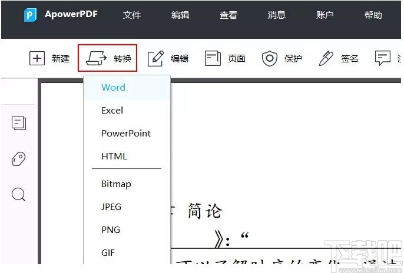Screen dimensions: 404x273
Task: Choose HTML conversion option
Action: (x=127, y=156)
